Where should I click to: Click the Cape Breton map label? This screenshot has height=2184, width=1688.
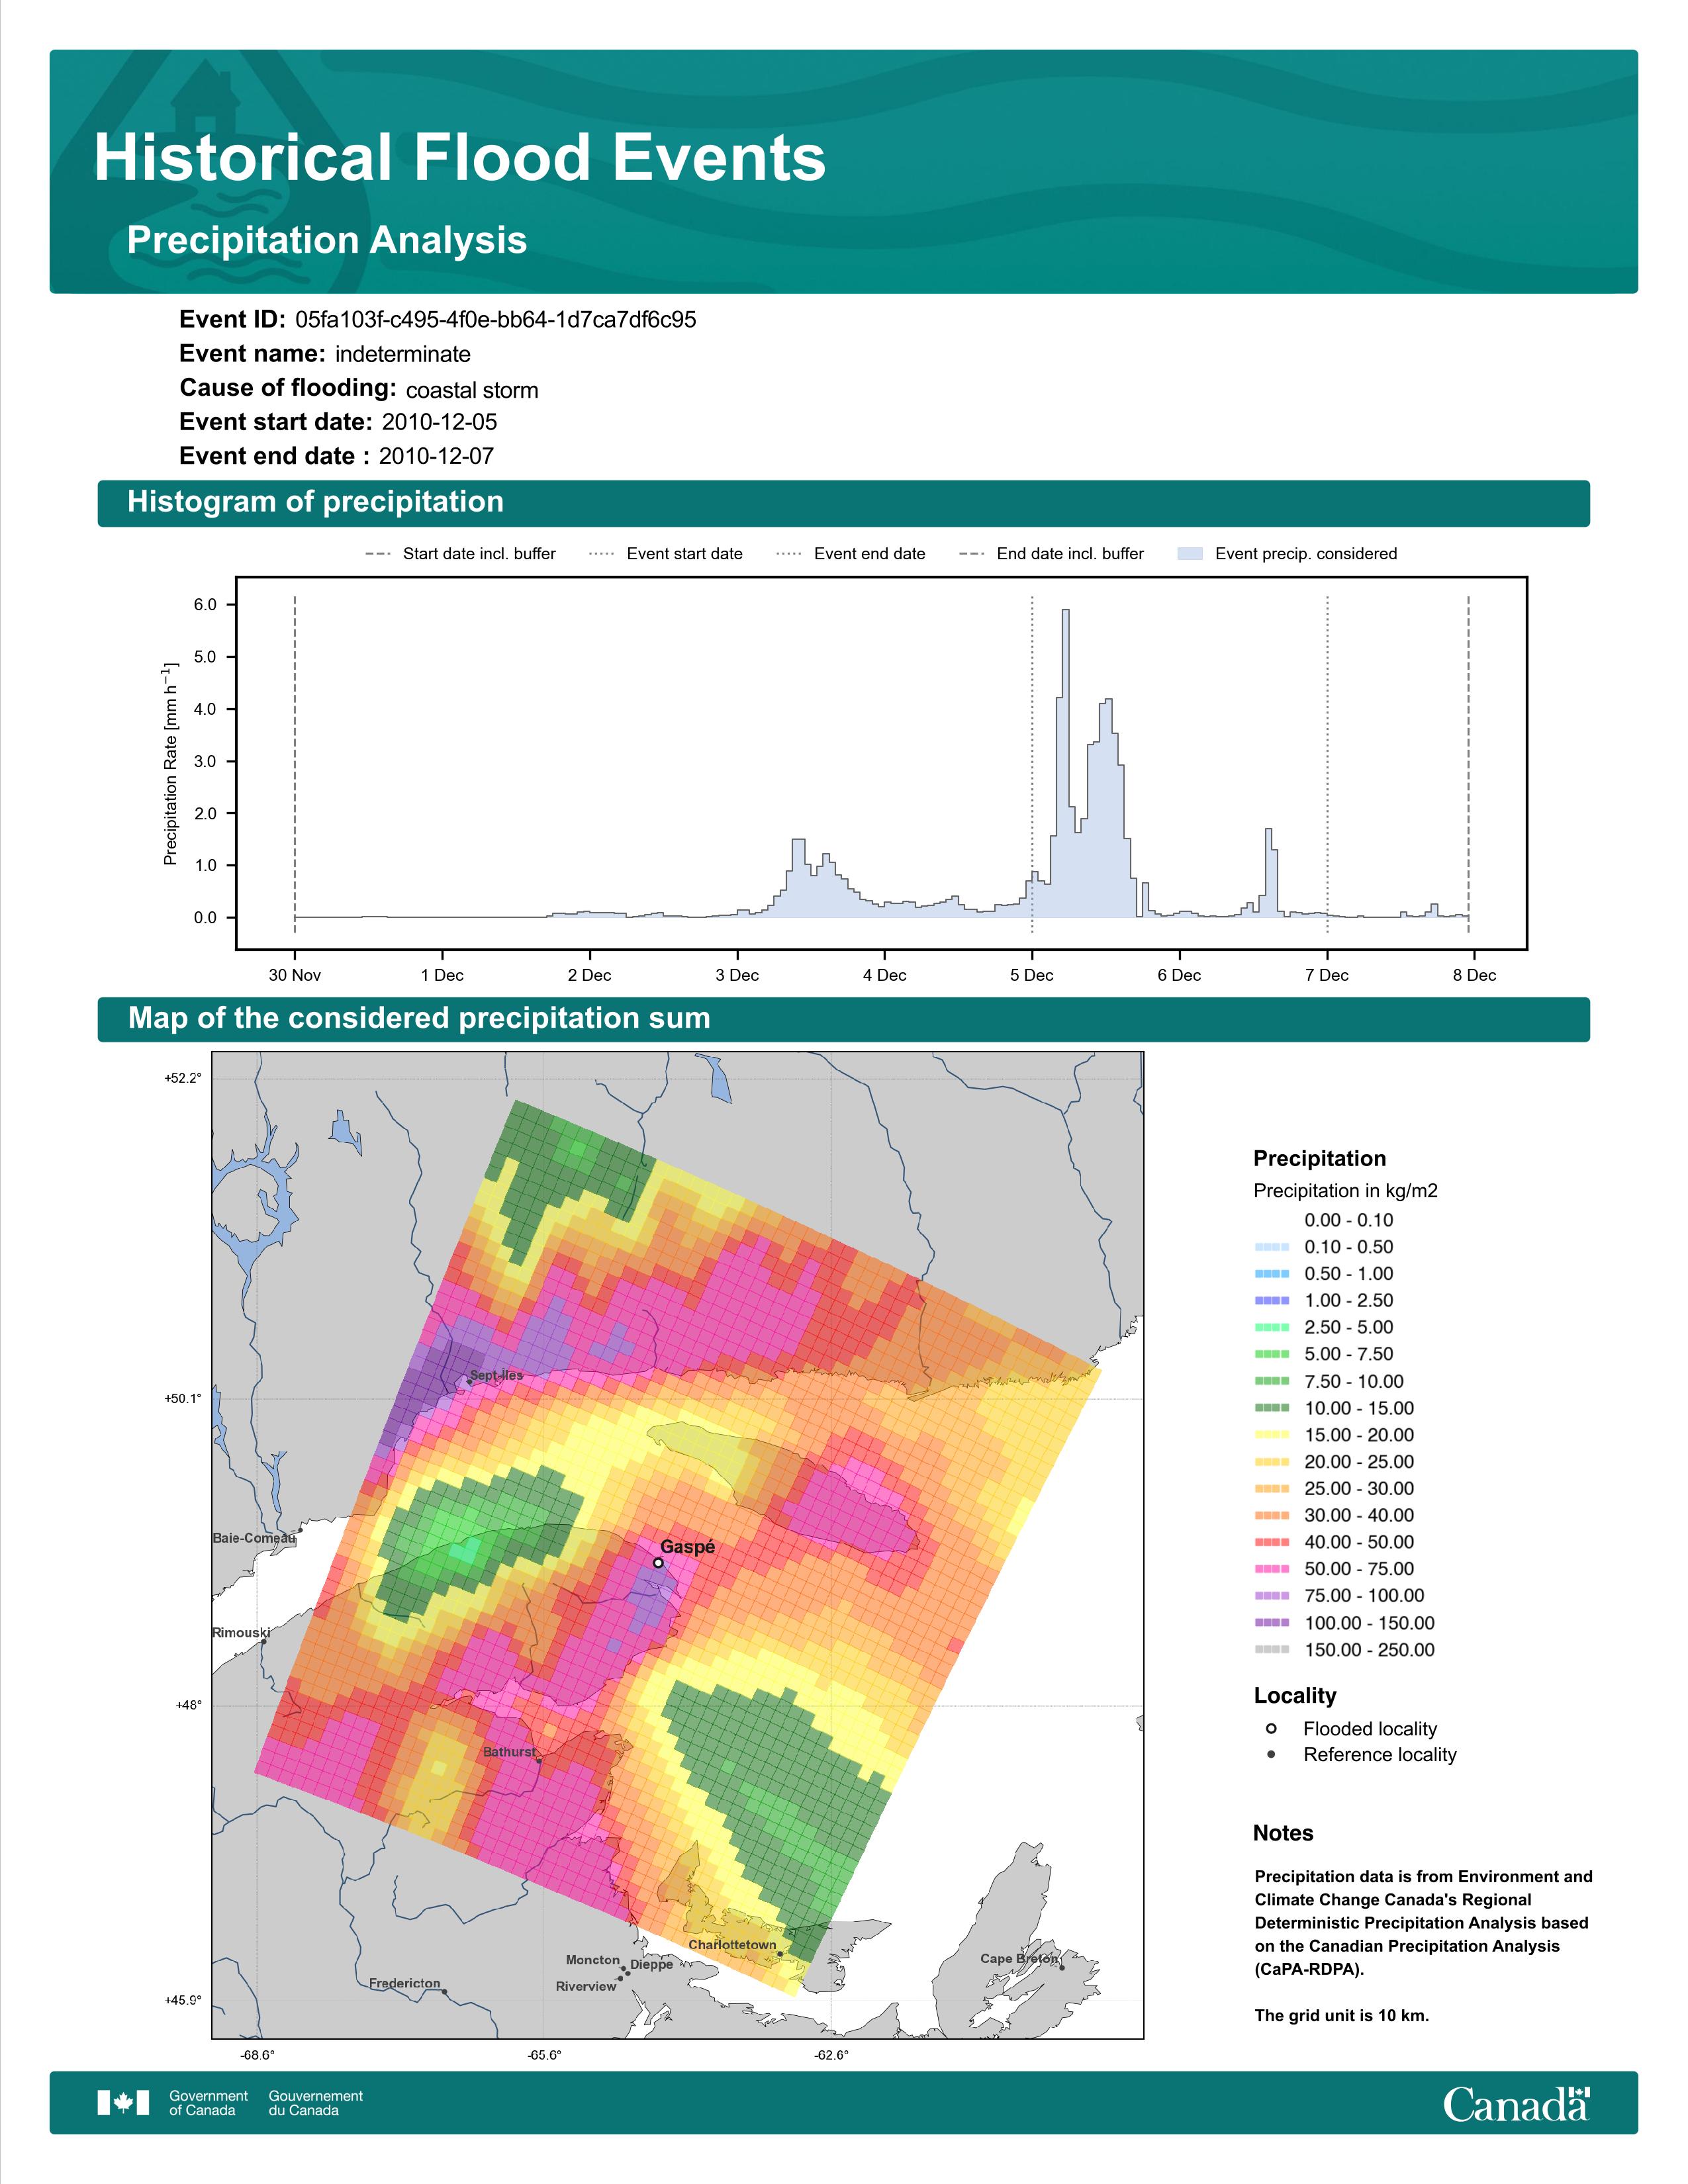[x=1019, y=1958]
